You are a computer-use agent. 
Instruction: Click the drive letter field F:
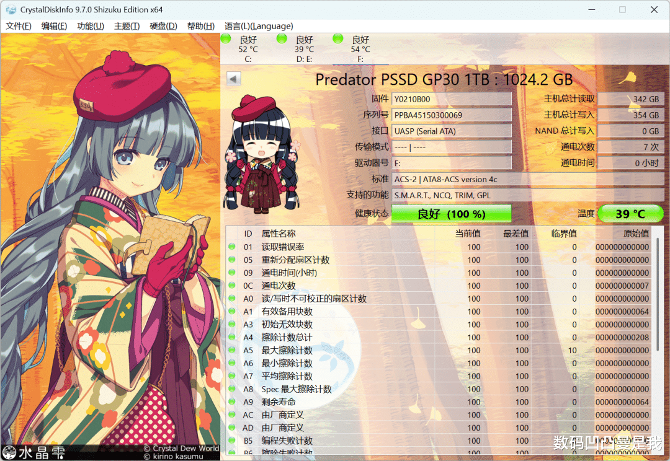pos(451,163)
